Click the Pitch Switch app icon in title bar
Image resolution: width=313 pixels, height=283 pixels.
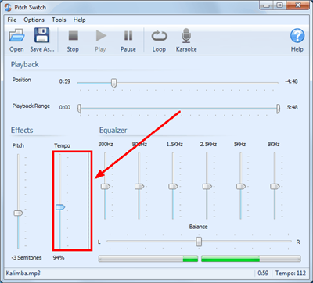point(9,7)
